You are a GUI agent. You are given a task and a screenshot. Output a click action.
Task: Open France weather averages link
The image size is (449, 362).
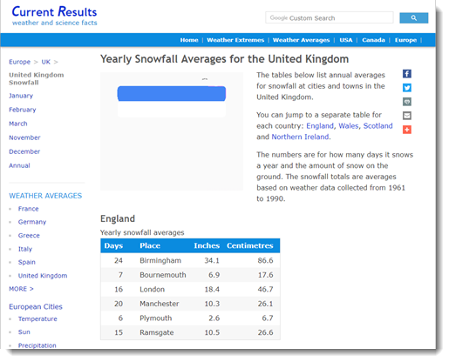(28, 209)
